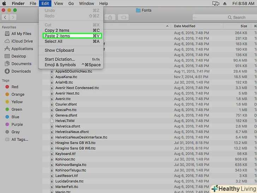Select the Keyboard.ttf file icon
This screenshot has height=193, width=257.
(52, 154)
